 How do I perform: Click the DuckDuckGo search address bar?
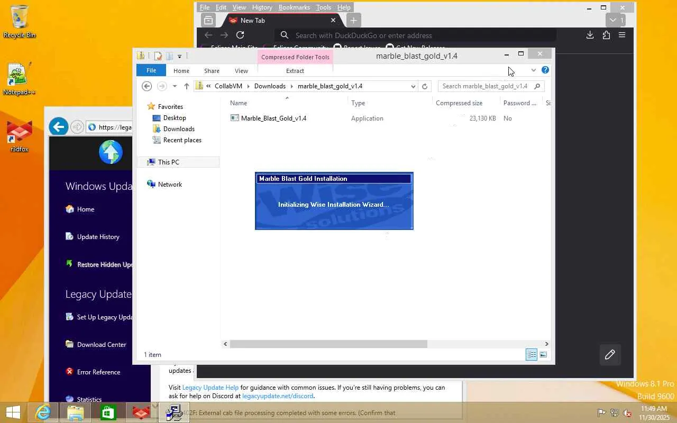(x=415, y=35)
